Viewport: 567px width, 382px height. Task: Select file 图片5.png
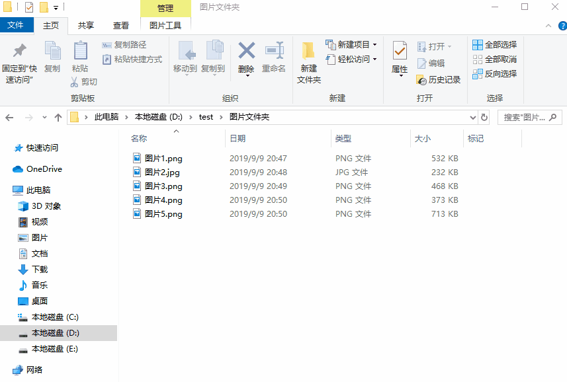tap(157, 214)
